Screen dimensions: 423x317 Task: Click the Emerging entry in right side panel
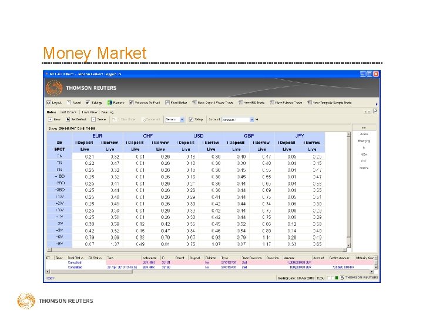click(x=364, y=141)
